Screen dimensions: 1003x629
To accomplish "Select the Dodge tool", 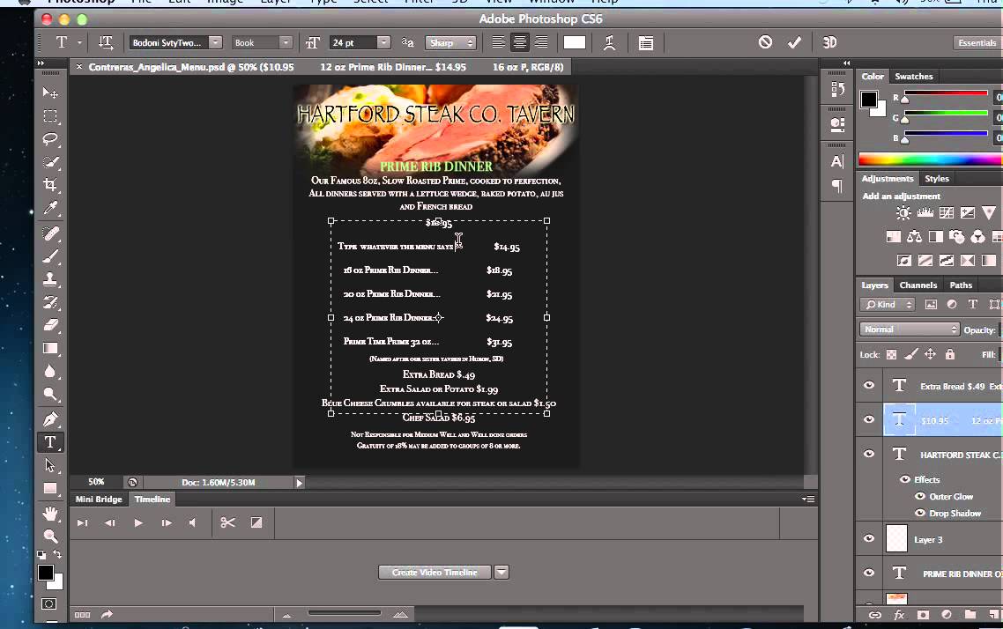I will (x=50, y=395).
